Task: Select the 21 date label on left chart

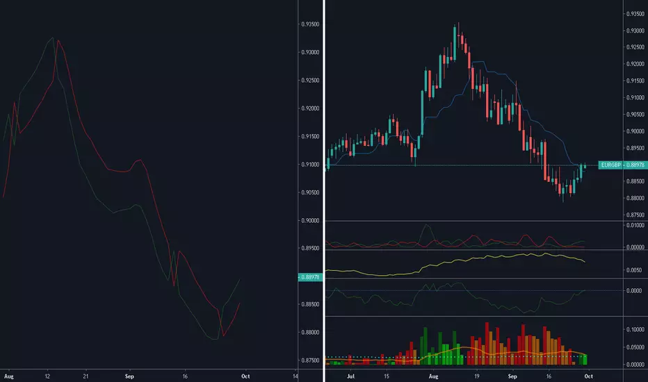Action: pos(86,376)
